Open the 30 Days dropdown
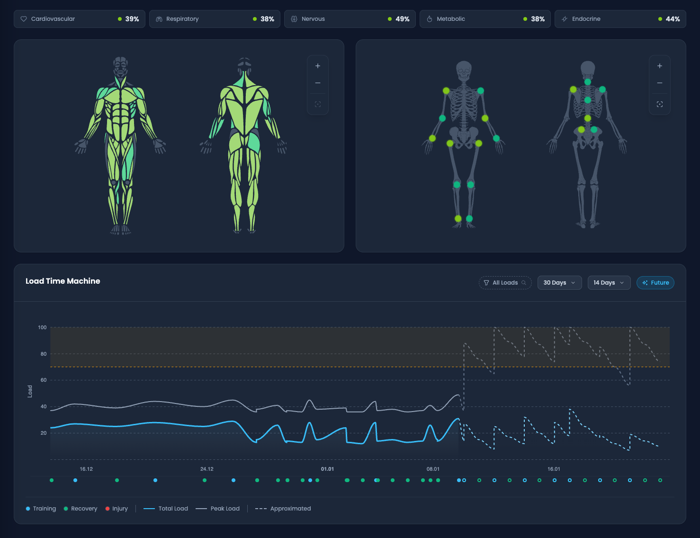Screen dimensions: 700x538 [559, 282]
